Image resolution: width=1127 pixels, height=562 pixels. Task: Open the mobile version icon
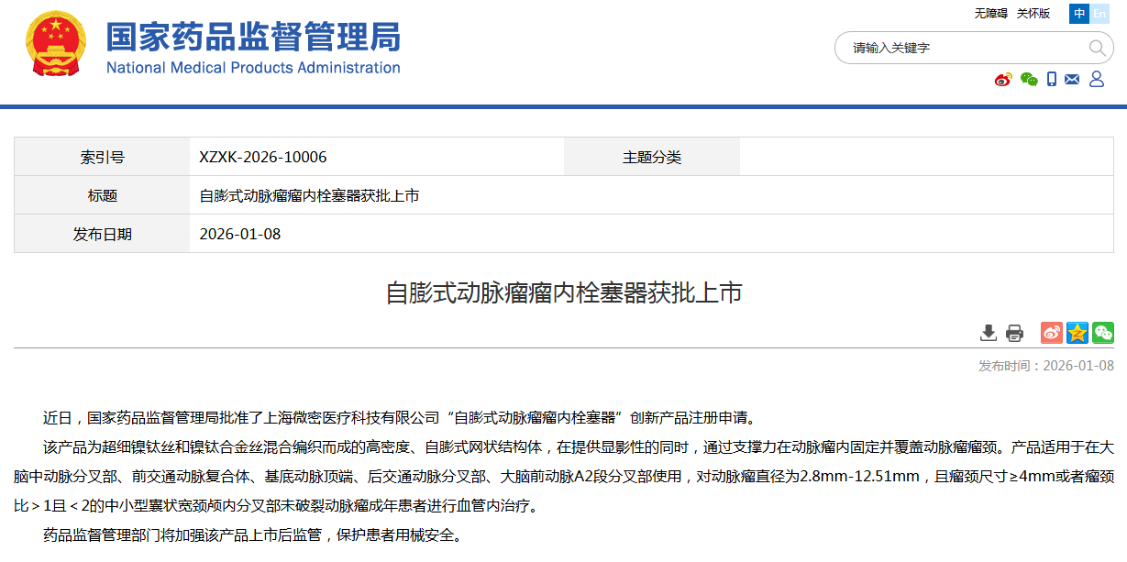[1051, 80]
